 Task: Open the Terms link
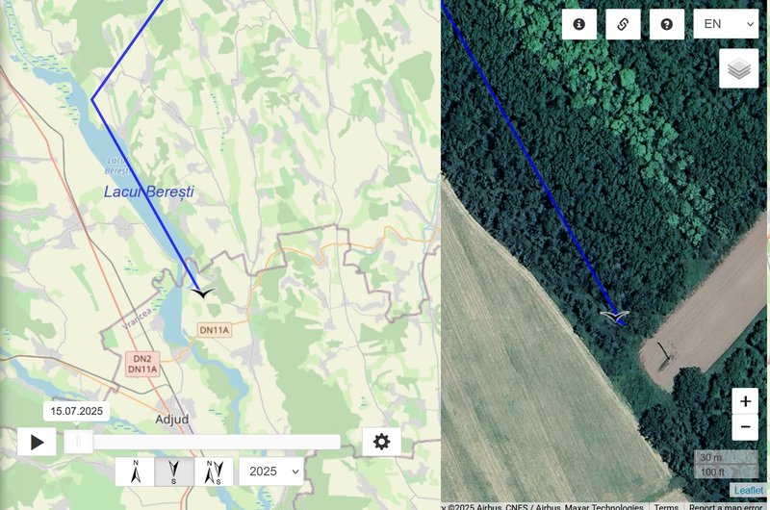[x=666, y=506]
